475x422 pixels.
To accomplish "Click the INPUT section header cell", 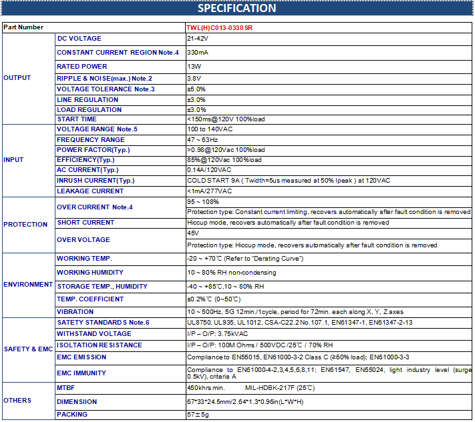I will click(x=13, y=160).
